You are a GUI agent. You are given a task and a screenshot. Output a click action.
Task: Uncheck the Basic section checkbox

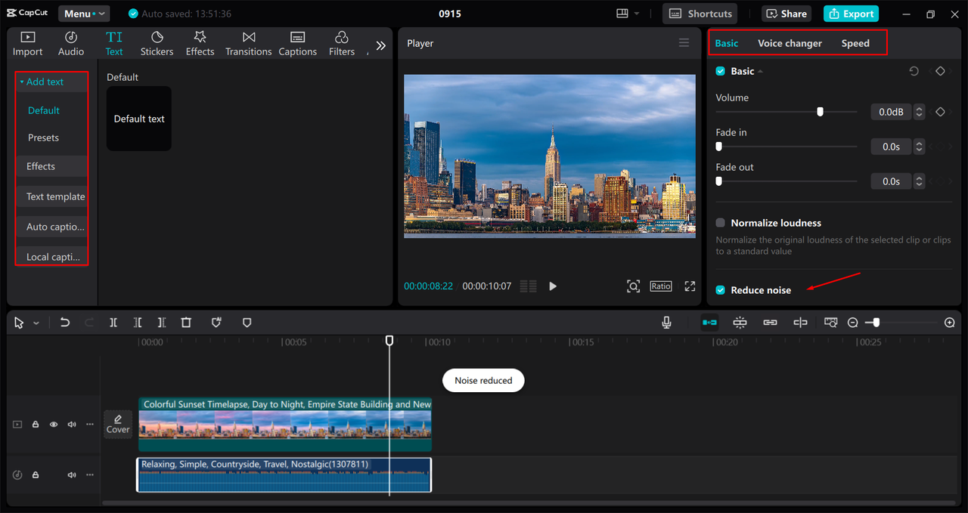click(x=721, y=71)
